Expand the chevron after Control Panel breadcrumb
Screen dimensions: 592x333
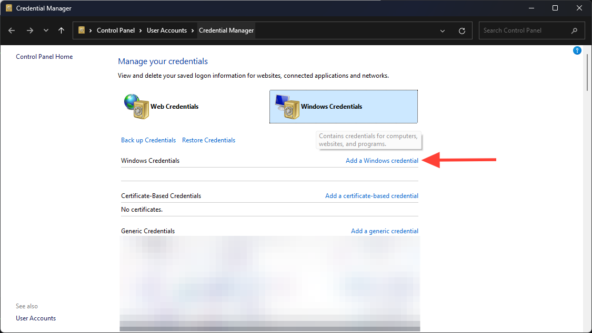[x=141, y=31]
